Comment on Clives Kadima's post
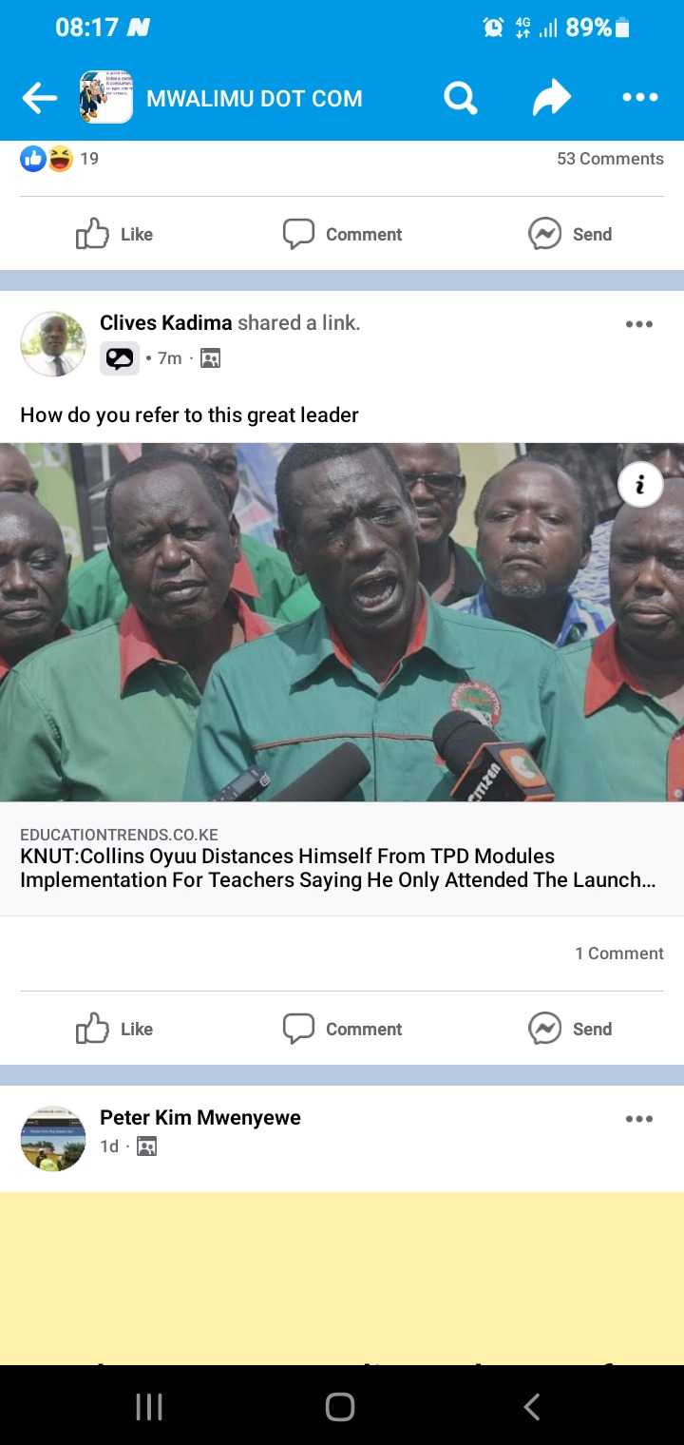 (342, 1029)
